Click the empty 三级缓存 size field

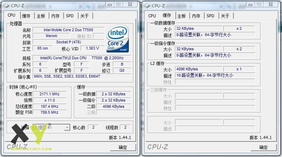click(x=199, y=96)
